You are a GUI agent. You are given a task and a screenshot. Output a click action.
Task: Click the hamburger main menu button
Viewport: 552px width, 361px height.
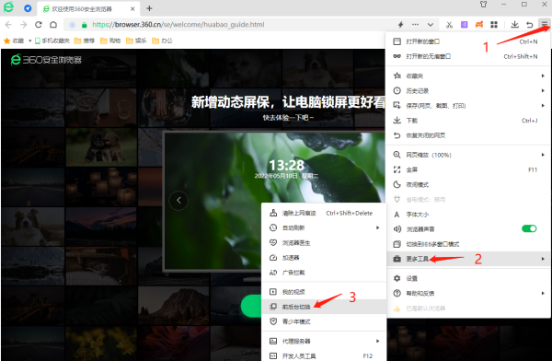(545, 24)
